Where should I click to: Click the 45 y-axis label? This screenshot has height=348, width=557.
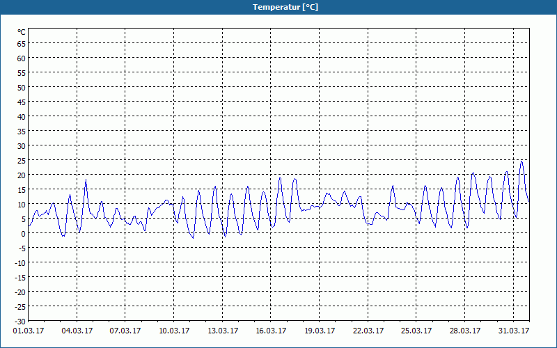point(22,102)
